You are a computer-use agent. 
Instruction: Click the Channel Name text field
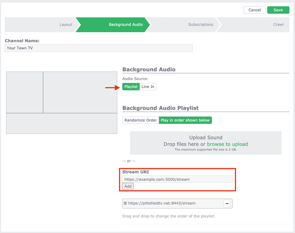(99, 48)
